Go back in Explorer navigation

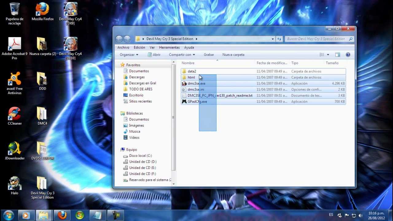[x=119, y=39]
